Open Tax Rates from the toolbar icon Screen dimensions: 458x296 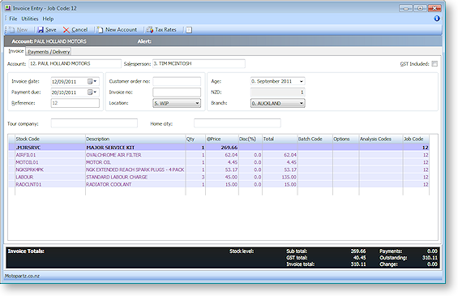(x=150, y=30)
